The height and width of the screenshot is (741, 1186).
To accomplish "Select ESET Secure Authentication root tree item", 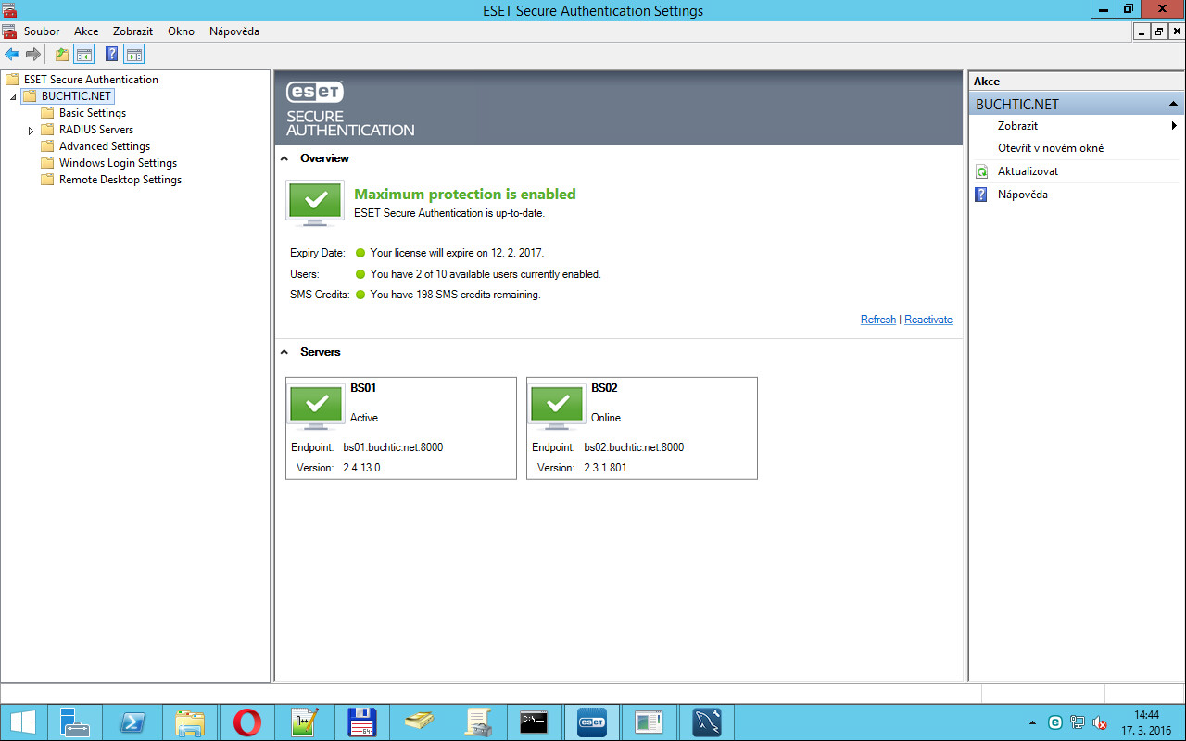I will (91, 80).
